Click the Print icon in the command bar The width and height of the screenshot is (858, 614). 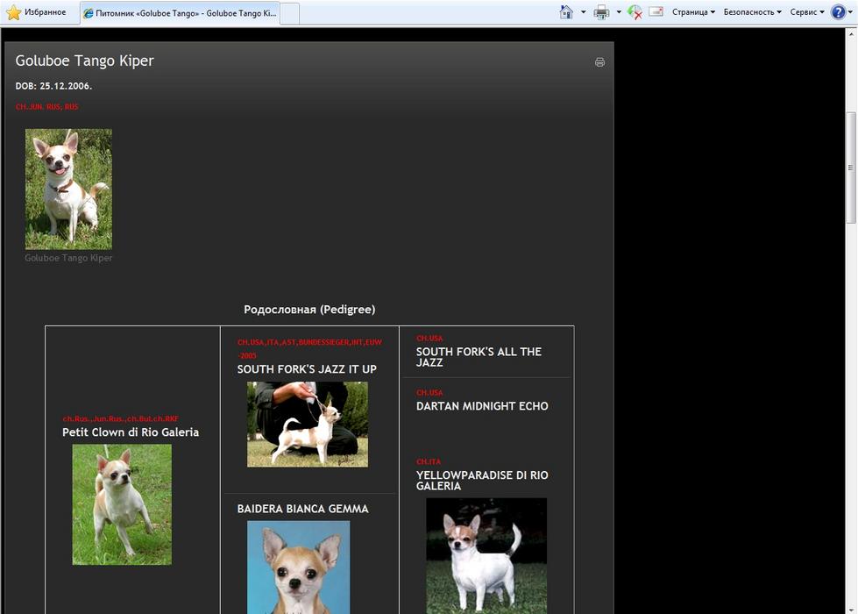pyautogui.click(x=601, y=12)
